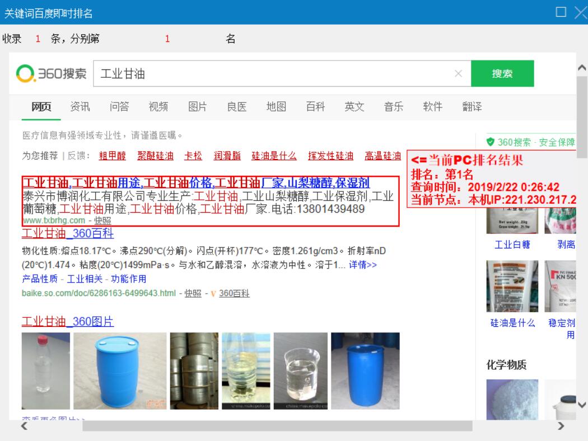The width and height of the screenshot is (588, 441).
Task: Click the 360搜索 安全保障 shield icon
Action: click(x=490, y=142)
